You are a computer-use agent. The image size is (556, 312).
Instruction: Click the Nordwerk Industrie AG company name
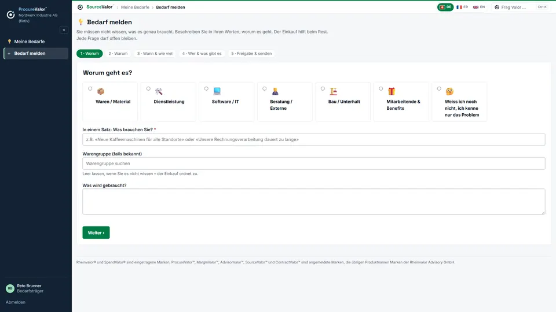(38, 18)
